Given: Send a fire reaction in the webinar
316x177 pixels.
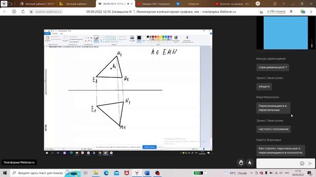Looking at the screenshot, I should (x=249, y=163).
